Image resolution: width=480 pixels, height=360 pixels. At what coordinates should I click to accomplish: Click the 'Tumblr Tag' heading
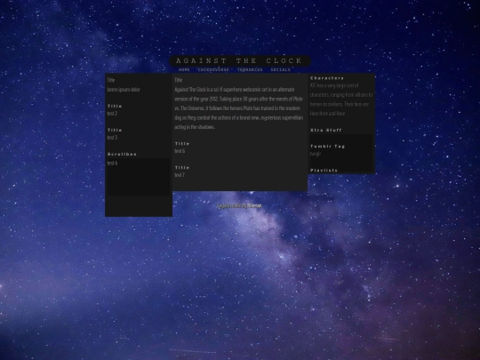click(x=327, y=147)
